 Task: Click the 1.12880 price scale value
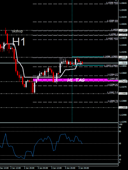(123, 101)
